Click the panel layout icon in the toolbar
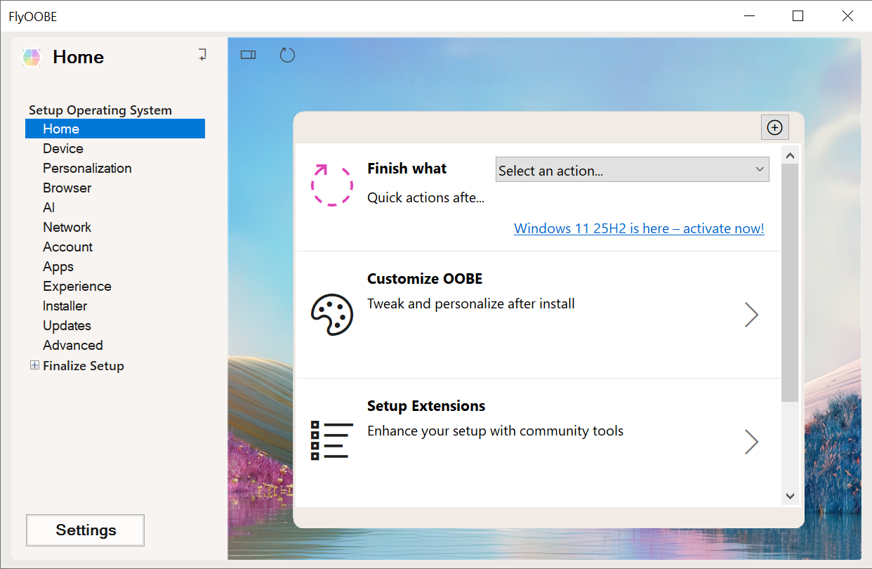The width and height of the screenshot is (872, 569). click(x=248, y=54)
